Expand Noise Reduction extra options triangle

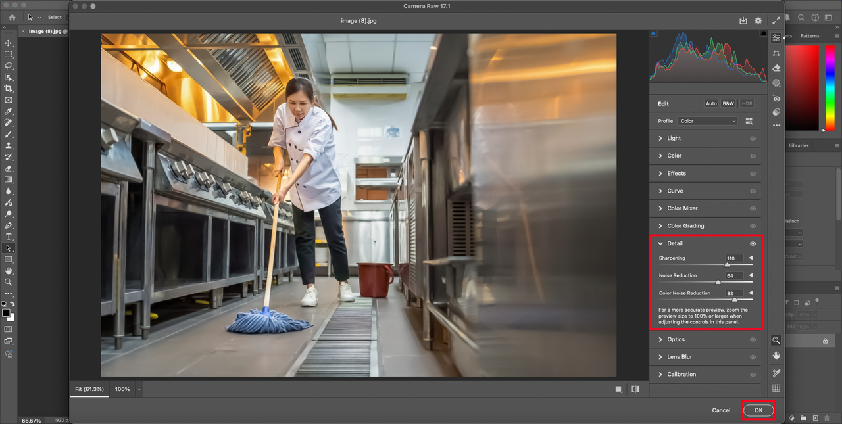pos(751,276)
